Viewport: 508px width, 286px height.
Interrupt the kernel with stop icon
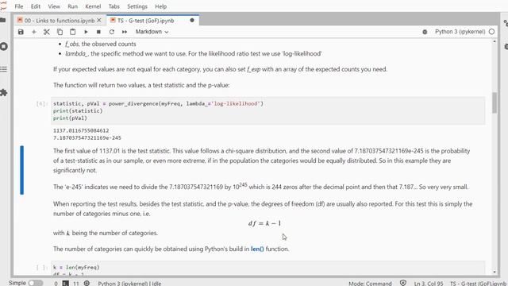98,32
